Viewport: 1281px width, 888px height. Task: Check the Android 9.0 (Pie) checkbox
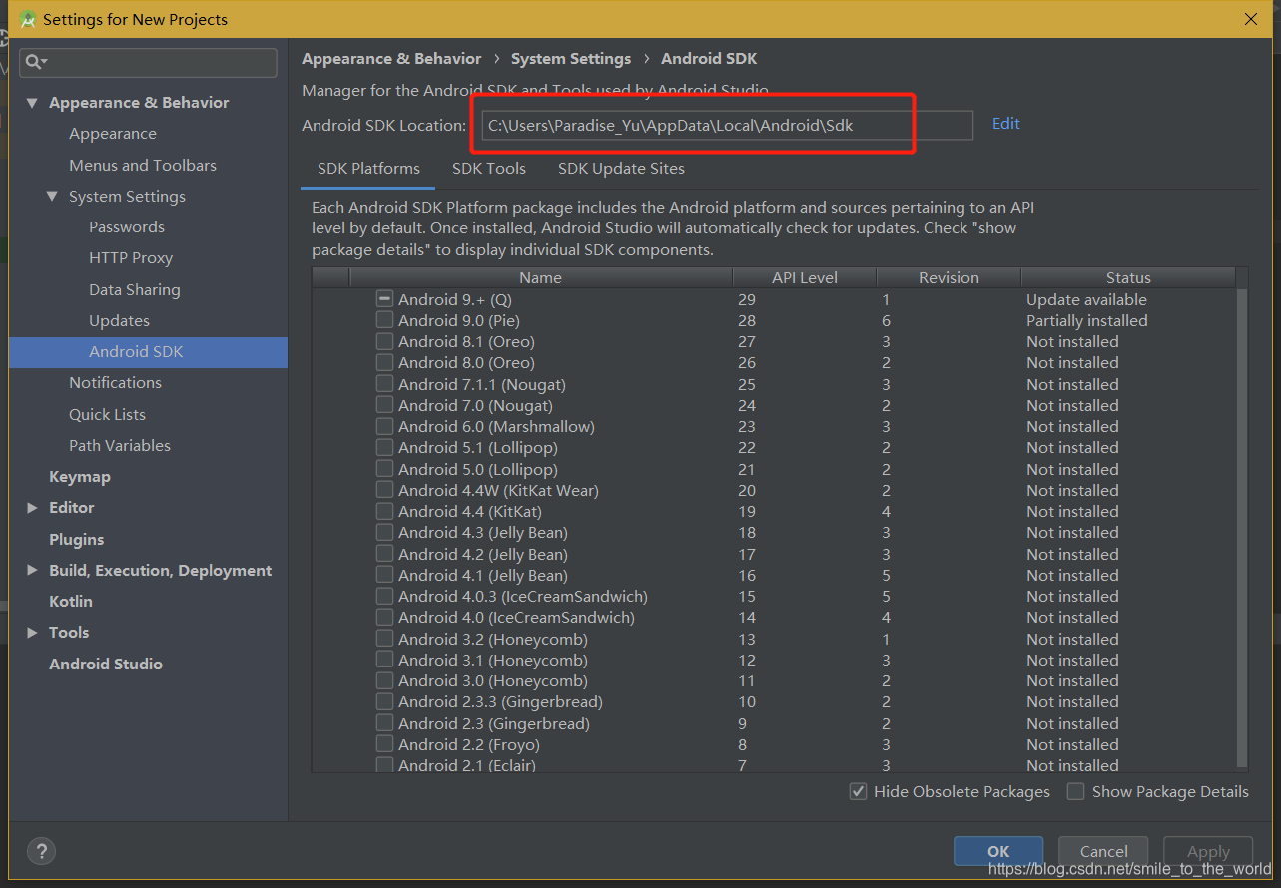[x=384, y=320]
